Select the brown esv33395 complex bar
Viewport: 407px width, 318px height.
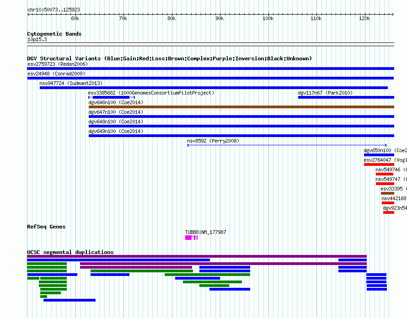click(x=387, y=193)
